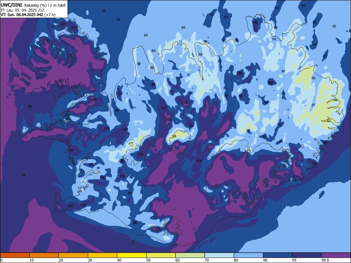The width and height of the screenshot is (351, 263).
Task: Click the 59 humidity value on map
Action: click(174, 136)
